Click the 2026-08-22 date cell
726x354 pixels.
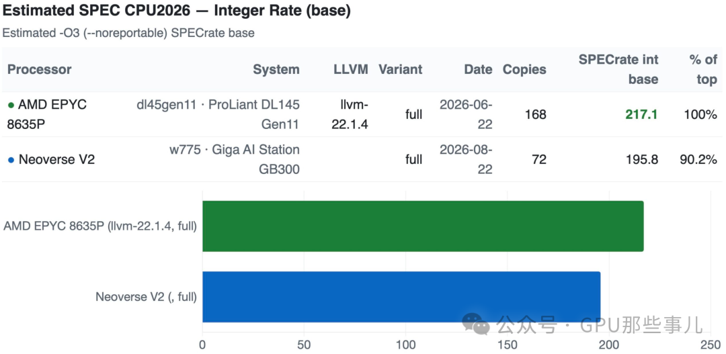[466, 160]
